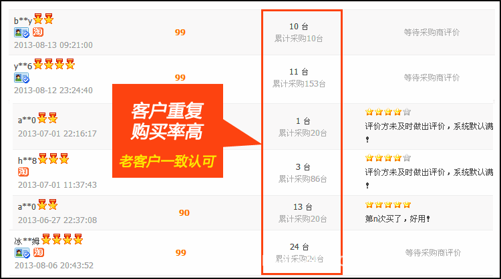
Task: Open buyer 冰**姆's username
Action: (x=27, y=241)
